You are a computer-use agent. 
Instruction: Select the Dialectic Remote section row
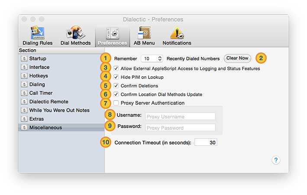[61, 101]
